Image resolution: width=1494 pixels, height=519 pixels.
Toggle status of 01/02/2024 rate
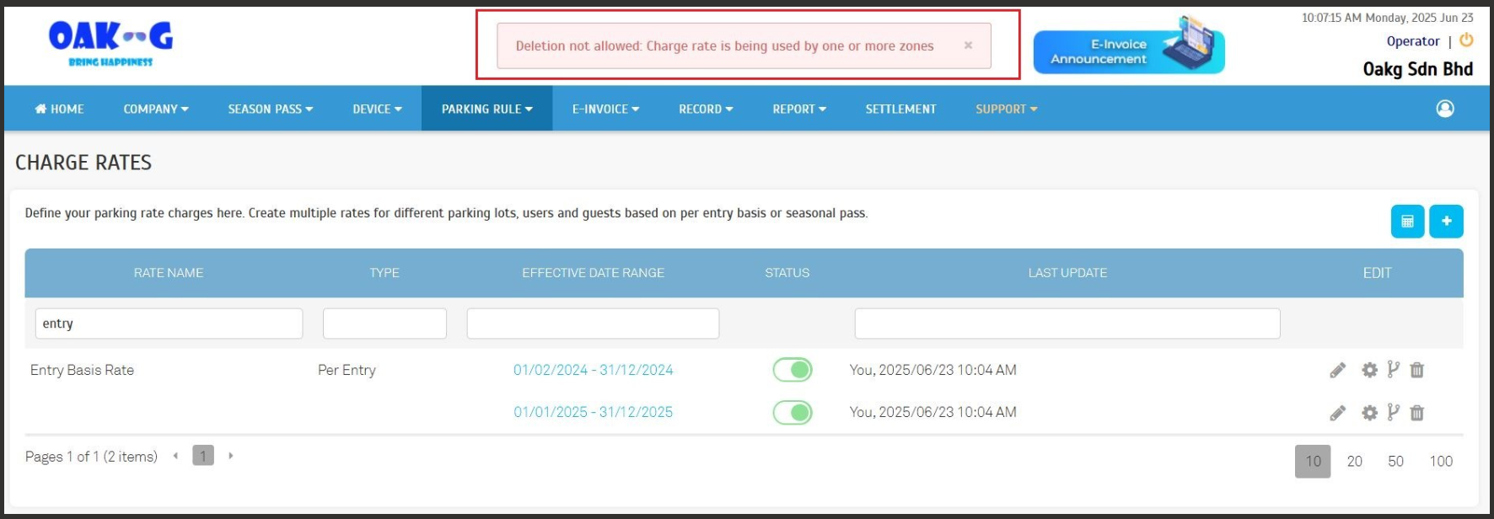(x=793, y=370)
